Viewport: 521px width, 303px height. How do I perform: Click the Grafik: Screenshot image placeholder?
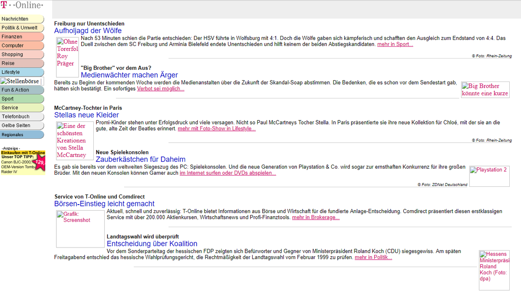pos(80,229)
